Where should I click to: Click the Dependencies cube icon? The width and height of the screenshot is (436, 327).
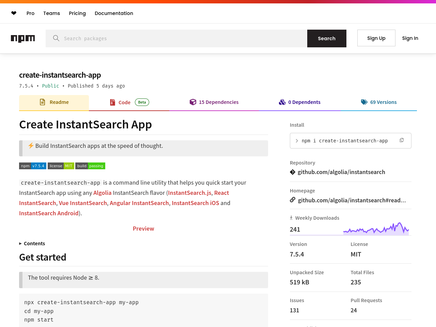coord(193,102)
